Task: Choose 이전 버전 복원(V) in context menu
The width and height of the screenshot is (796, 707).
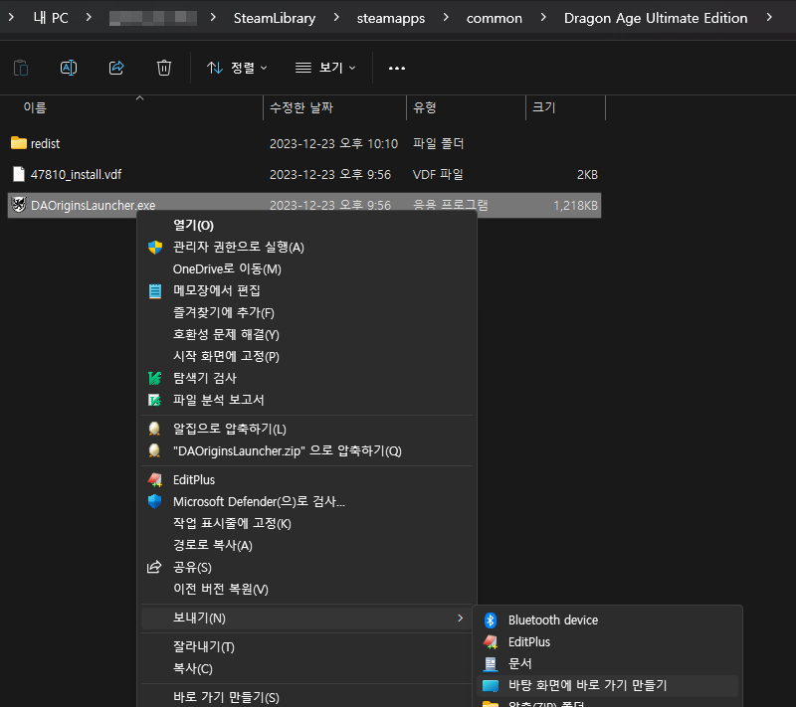Action: tap(307, 589)
